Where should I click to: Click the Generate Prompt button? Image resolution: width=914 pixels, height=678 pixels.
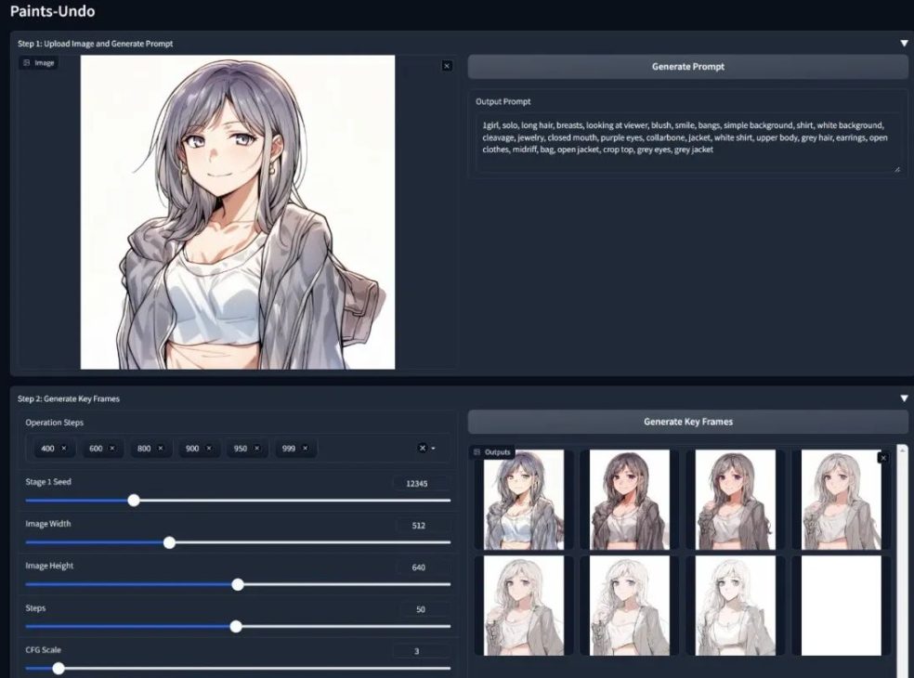[x=687, y=67]
